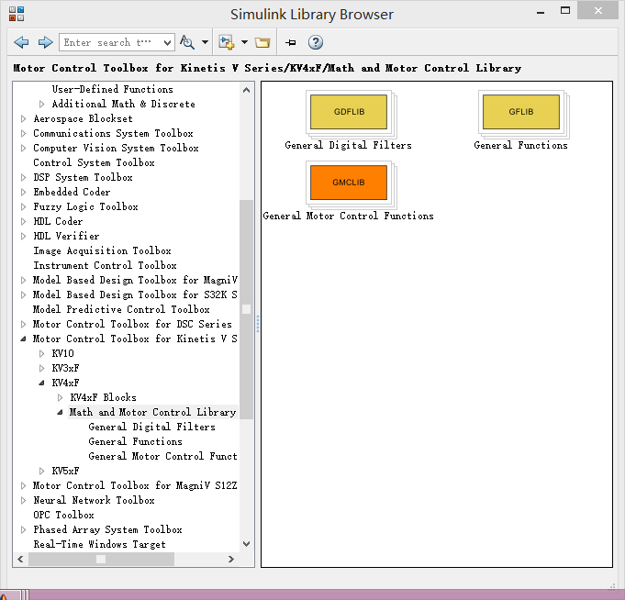Go back with the left arrow icon
625x600 pixels.
(21, 42)
